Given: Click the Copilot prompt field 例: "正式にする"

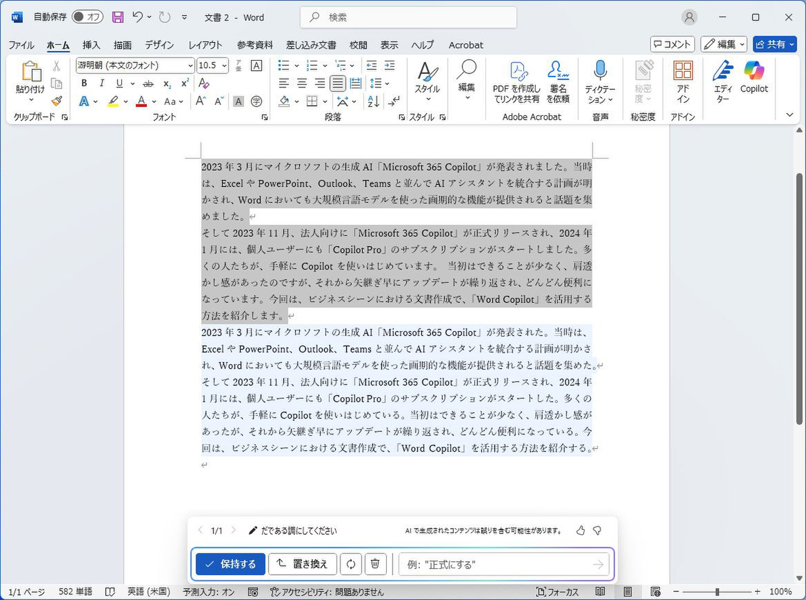Looking at the screenshot, I should (496, 564).
